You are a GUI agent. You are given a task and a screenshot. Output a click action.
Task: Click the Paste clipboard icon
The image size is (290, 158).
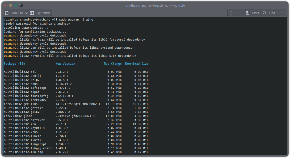click(247, 13)
